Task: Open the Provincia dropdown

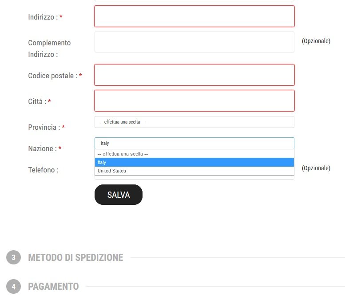Action: click(194, 122)
